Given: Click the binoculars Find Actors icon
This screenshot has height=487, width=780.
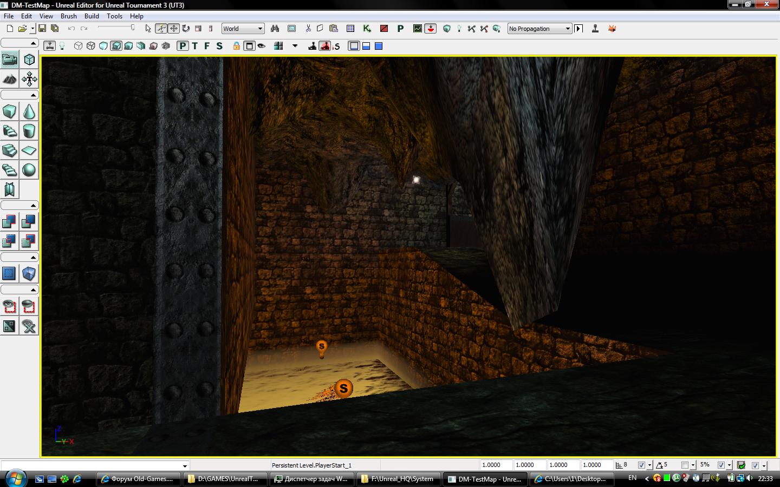Looking at the screenshot, I should coord(275,29).
